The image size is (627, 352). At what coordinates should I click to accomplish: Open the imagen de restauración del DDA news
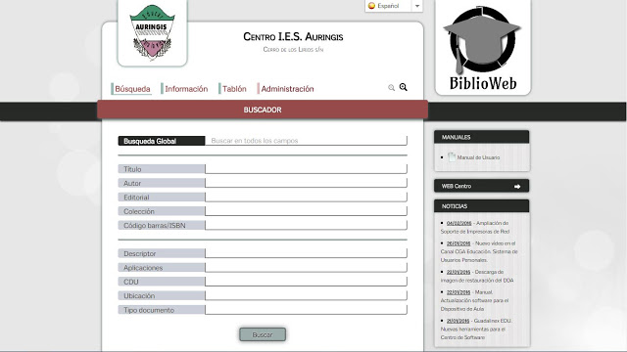tap(477, 276)
